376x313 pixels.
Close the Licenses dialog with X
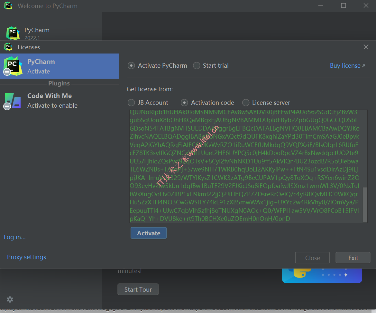click(x=366, y=47)
